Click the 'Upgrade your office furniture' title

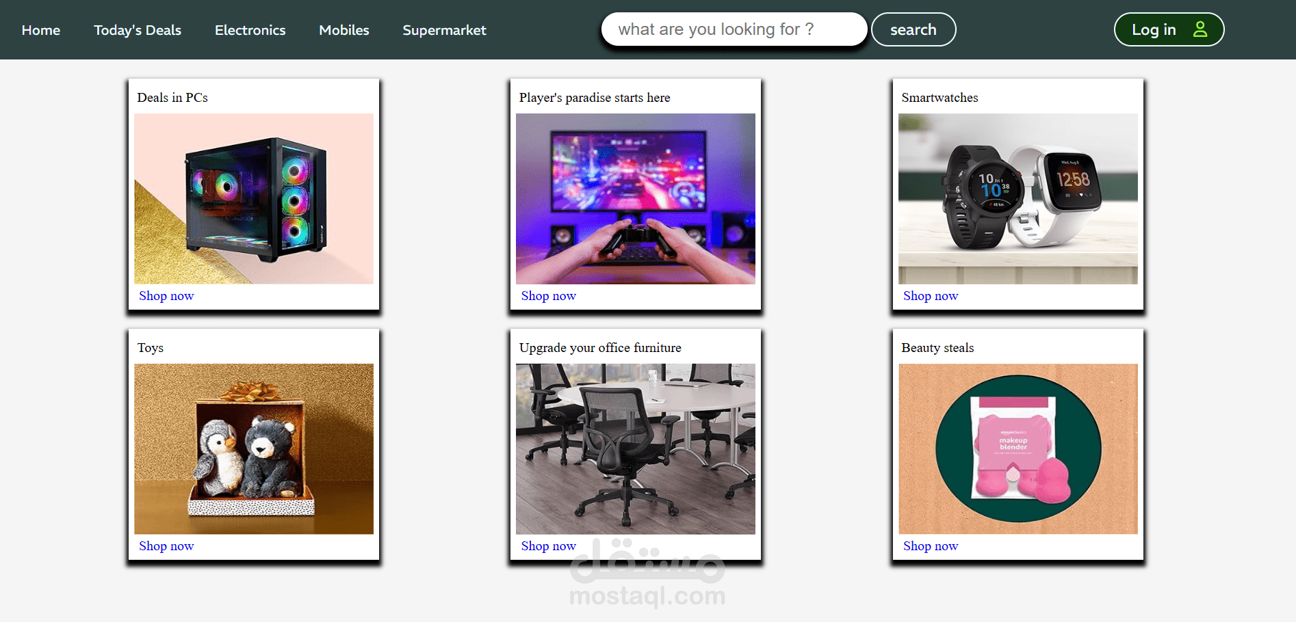[x=600, y=348]
